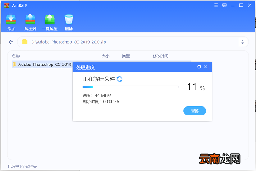
Task: Sort by 修改时间 column header
Action: point(160,56)
